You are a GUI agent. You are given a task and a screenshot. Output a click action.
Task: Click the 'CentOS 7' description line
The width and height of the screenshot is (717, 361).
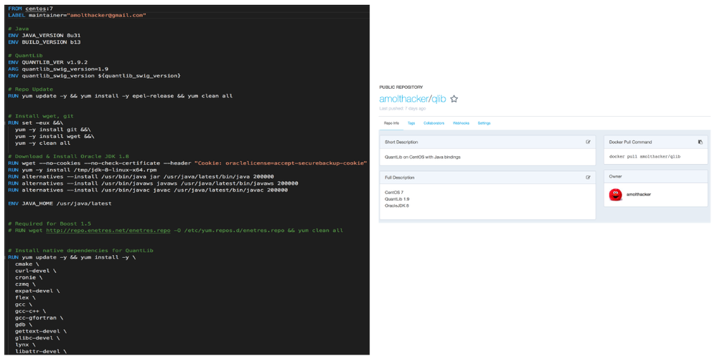pyautogui.click(x=394, y=193)
